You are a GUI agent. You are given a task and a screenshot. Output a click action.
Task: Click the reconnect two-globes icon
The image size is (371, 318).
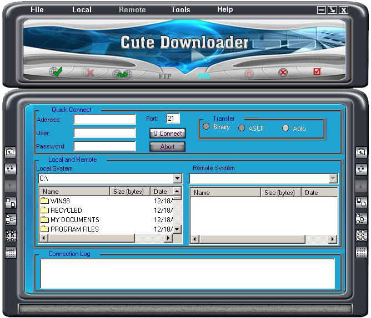[x=122, y=74]
